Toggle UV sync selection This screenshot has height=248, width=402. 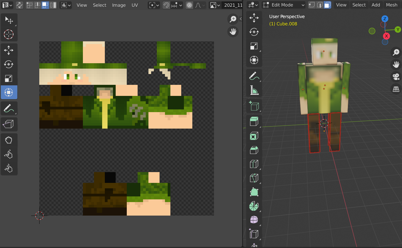click(20, 5)
